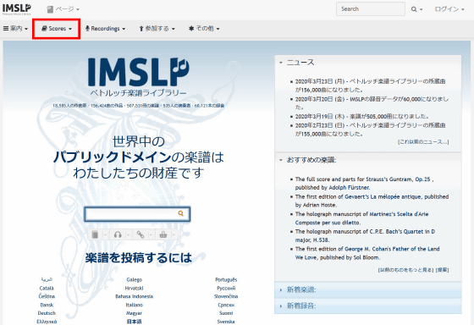474x325 pixels.
Task: Open the Recordings menu
Action: coord(105,29)
